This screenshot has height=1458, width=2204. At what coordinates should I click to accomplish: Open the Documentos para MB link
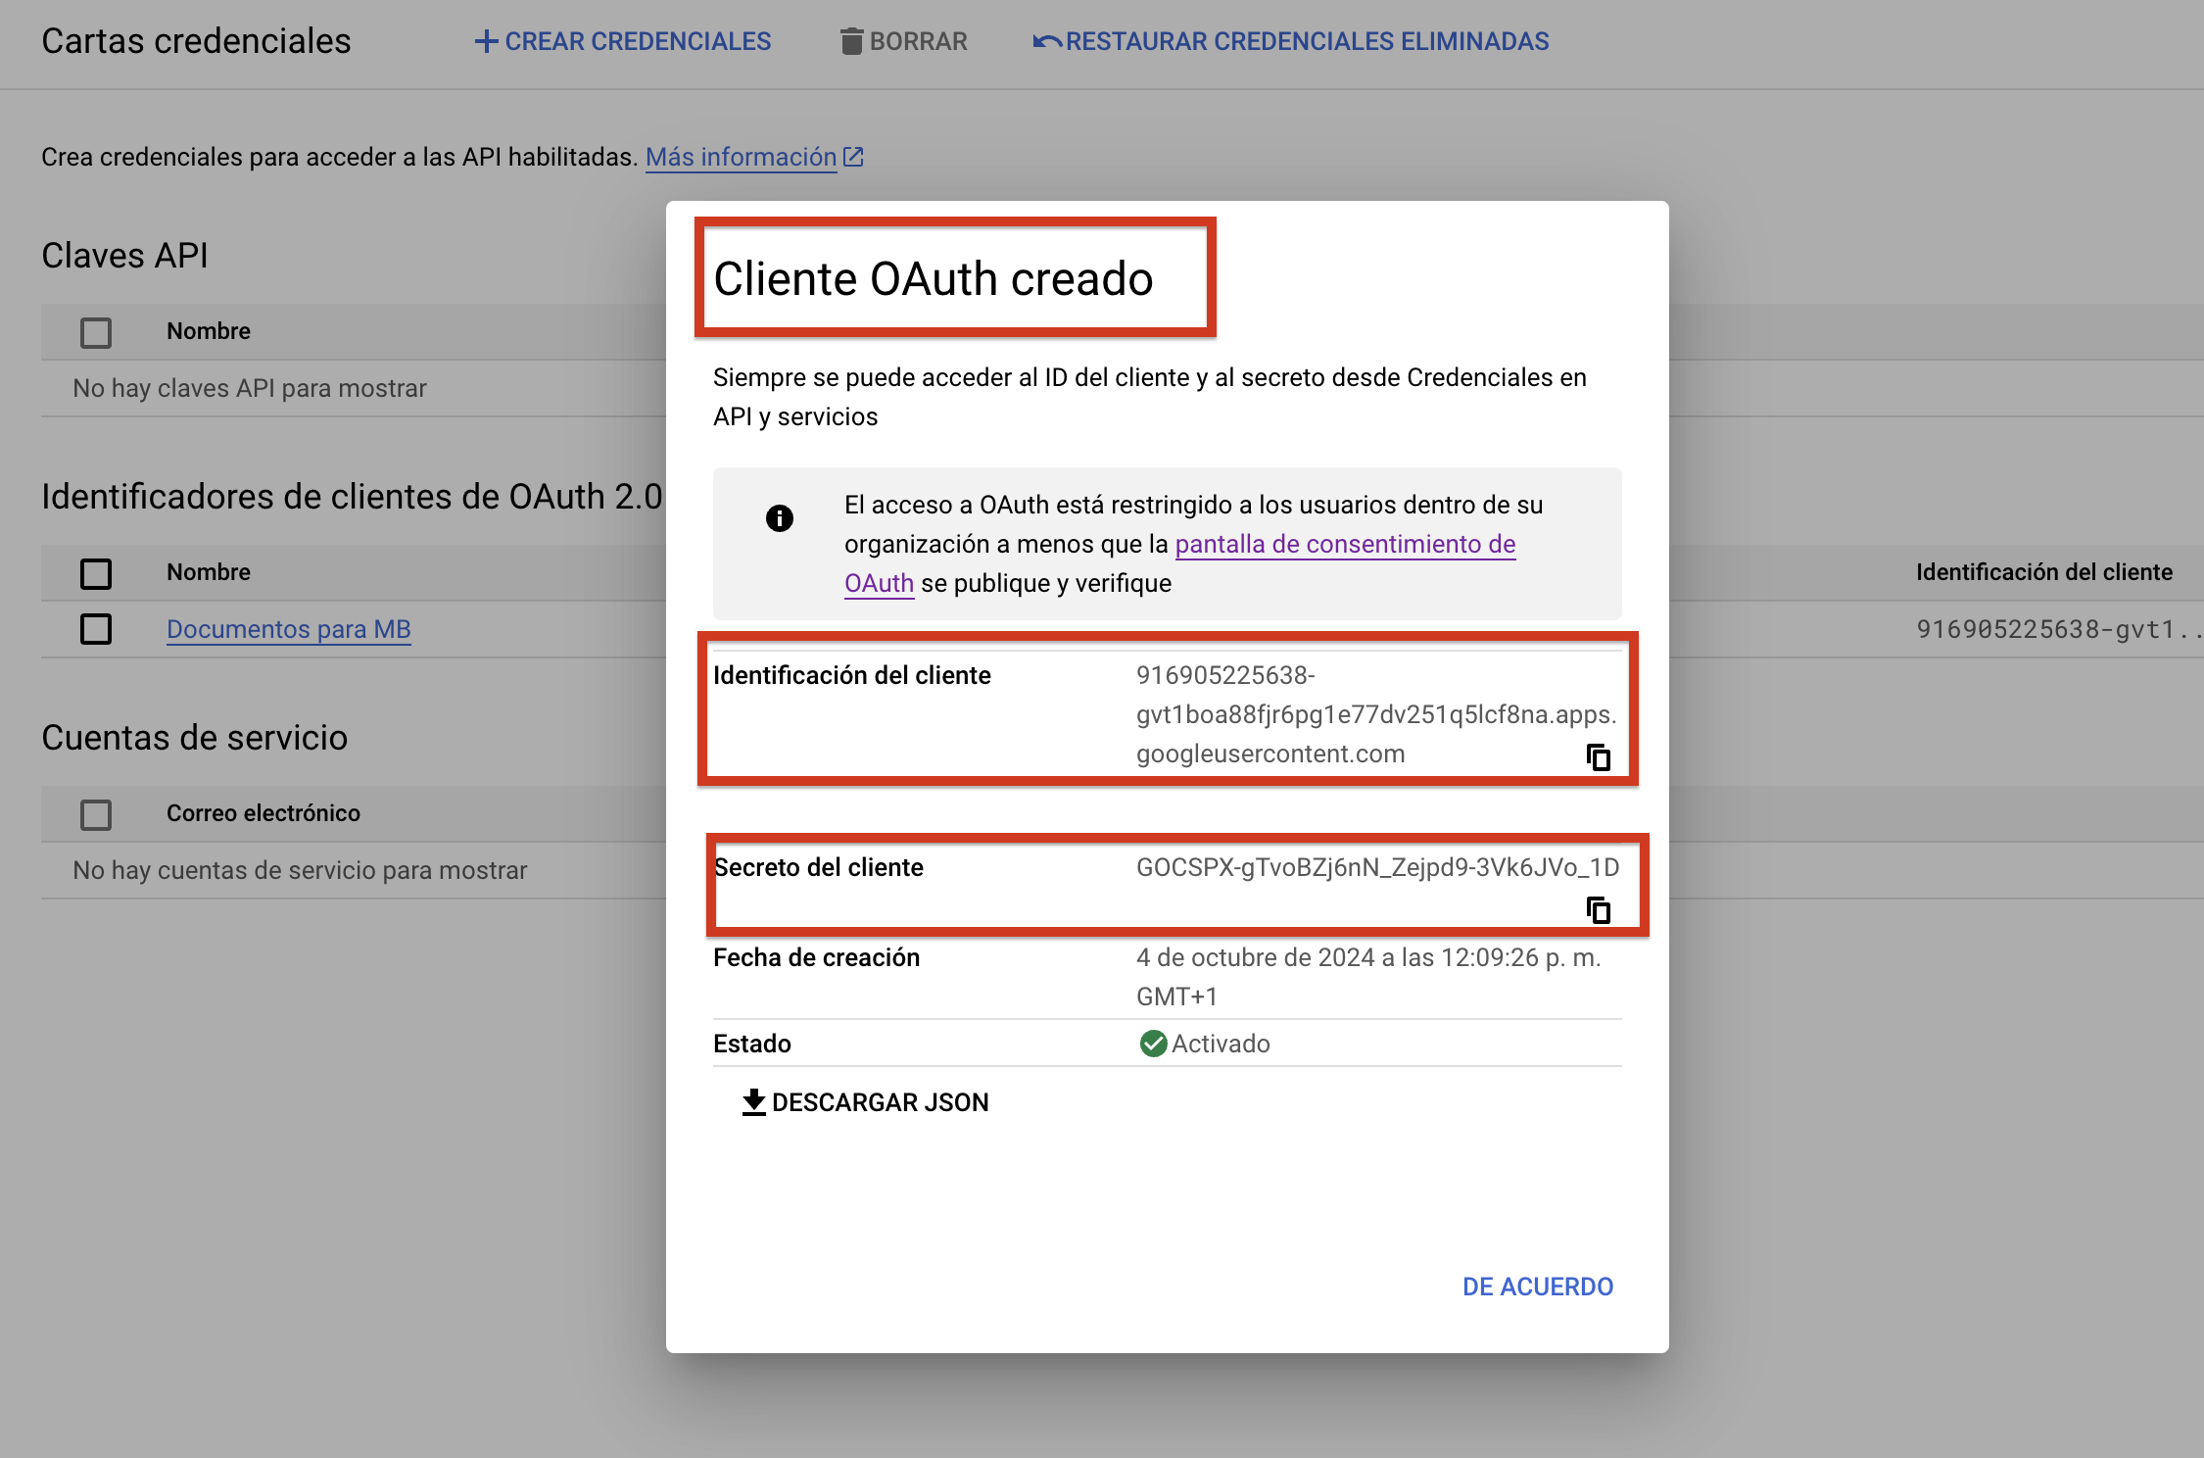(288, 629)
